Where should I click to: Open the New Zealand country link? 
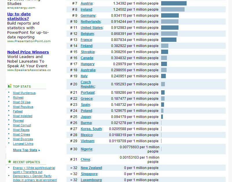[91, 168]
